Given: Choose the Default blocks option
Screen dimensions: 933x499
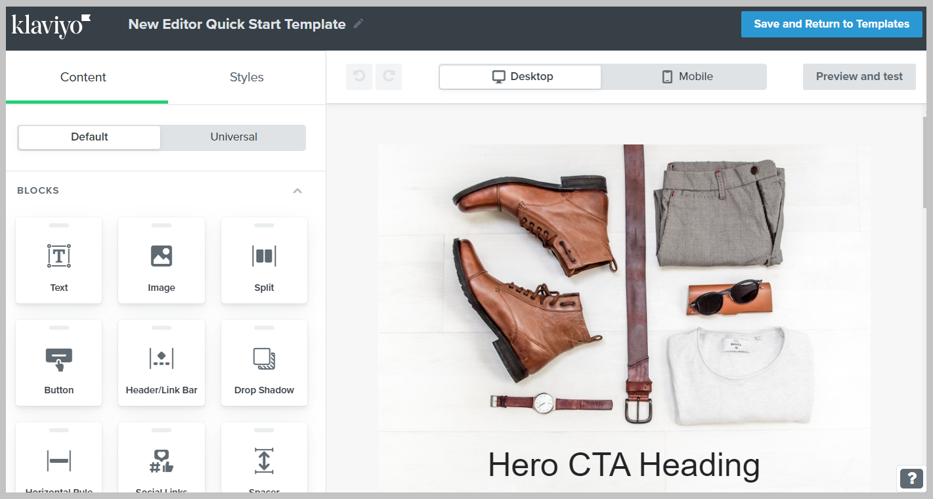Looking at the screenshot, I should [x=89, y=137].
